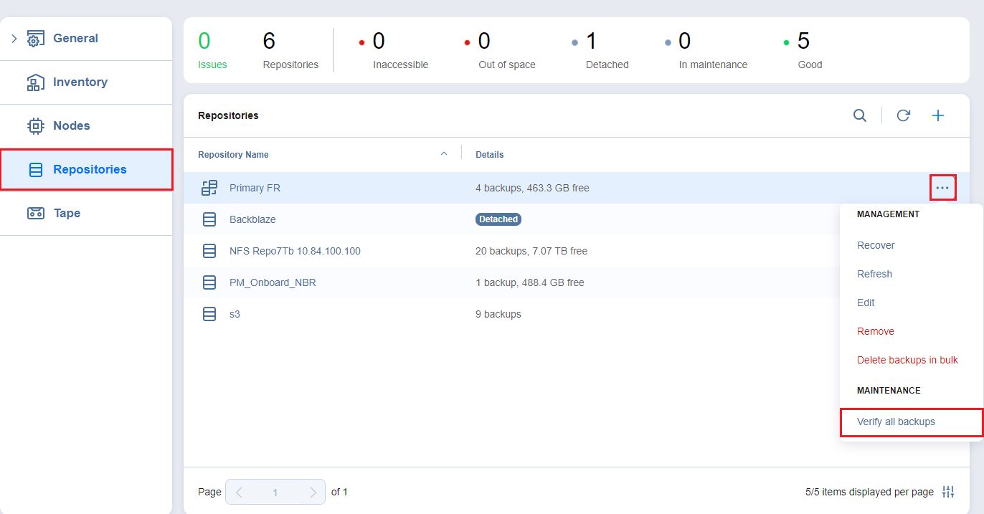The height and width of the screenshot is (514, 984).
Task: Select Verify all backups under Maintenance
Action: [896, 422]
